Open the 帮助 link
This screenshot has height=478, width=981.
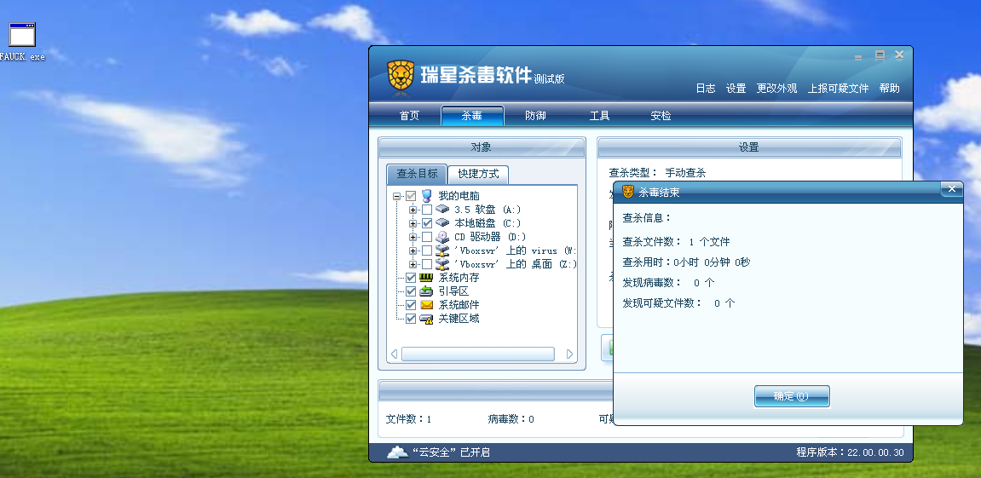pyautogui.click(x=889, y=89)
